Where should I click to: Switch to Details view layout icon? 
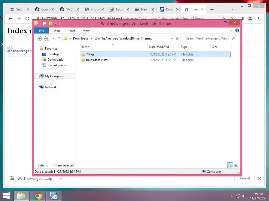[230, 165]
